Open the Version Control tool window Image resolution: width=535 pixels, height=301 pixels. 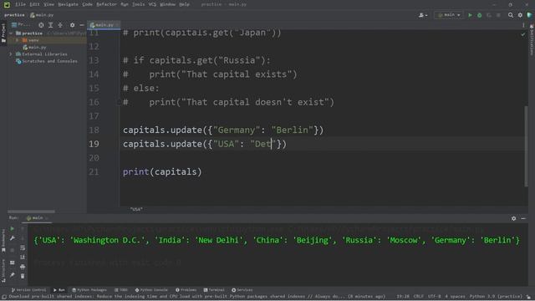tap(28, 290)
